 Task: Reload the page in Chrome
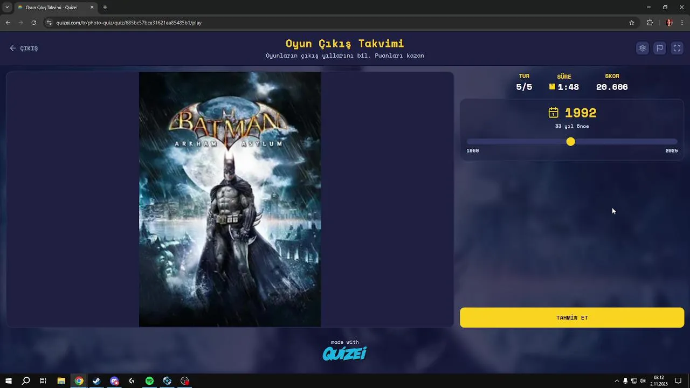[33, 23]
